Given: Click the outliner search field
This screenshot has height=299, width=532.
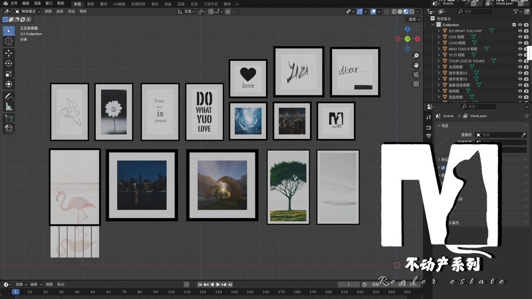Looking at the screenshot, I should 475,11.
